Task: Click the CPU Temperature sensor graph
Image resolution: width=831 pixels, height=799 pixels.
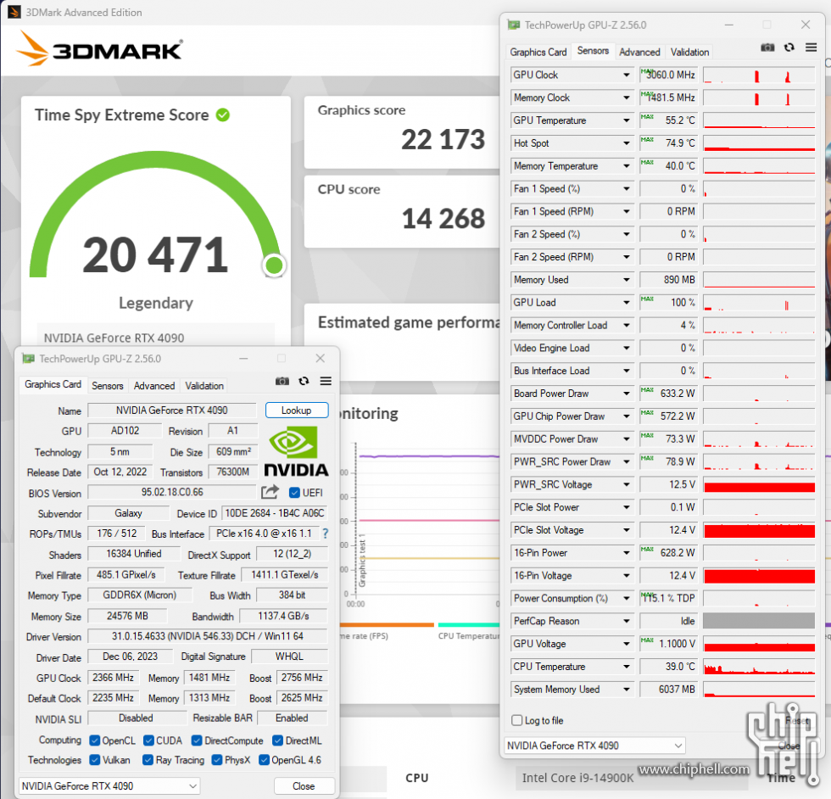Action: pos(759,667)
